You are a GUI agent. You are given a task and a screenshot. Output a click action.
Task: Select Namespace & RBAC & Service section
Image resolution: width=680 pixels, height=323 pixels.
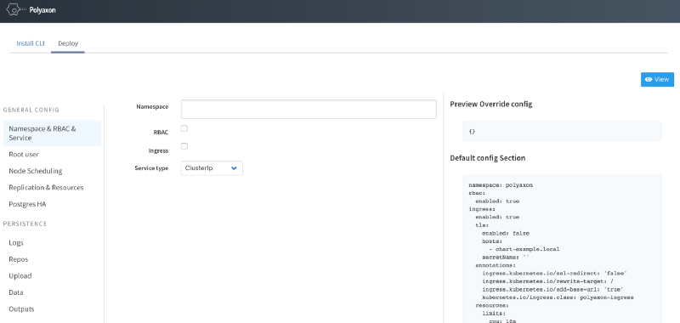(52, 133)
